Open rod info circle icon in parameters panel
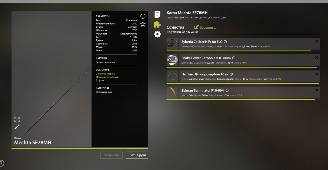The height and width of the screenshot is (170, 328). [x=143, y=16]
